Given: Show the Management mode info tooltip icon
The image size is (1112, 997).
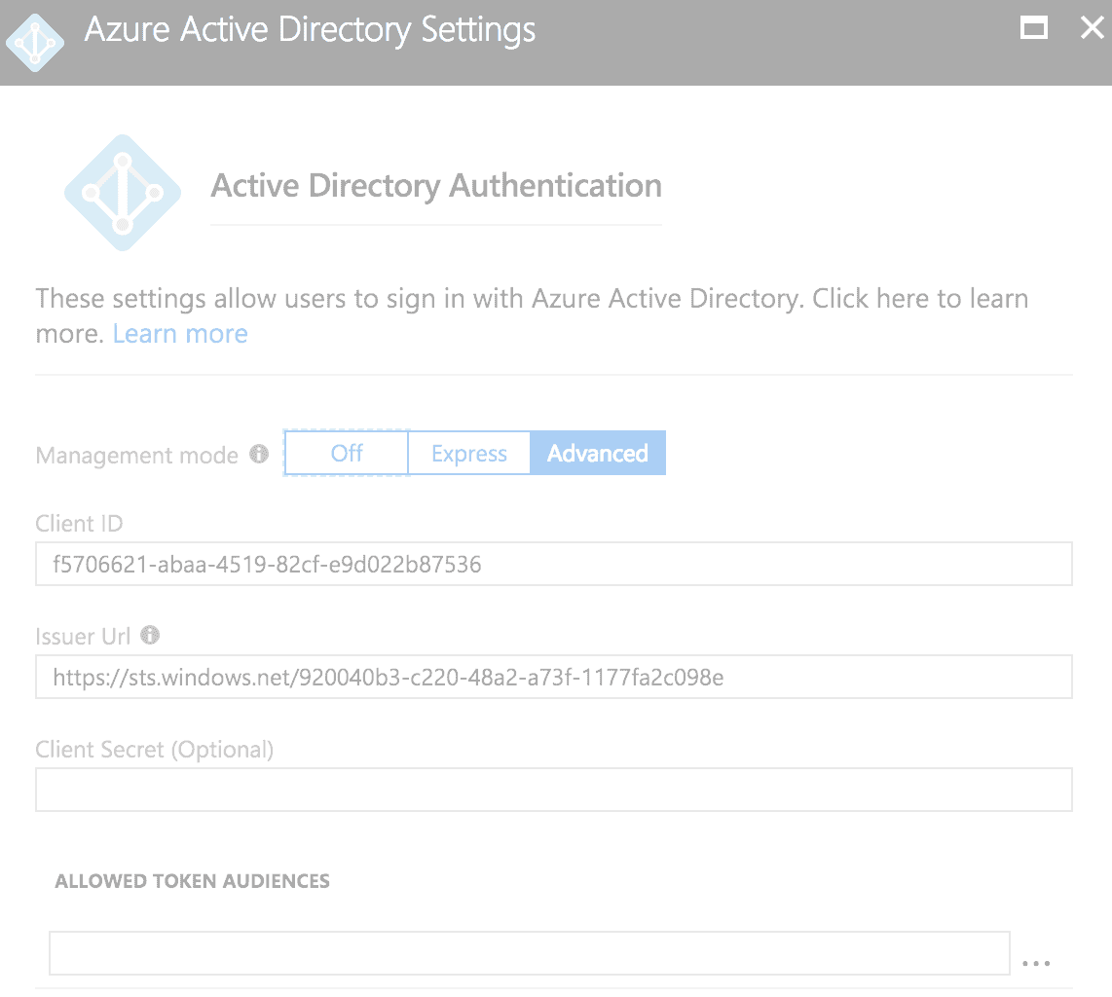Looking at the screenshot, I should pyautogui.click(x=259, y=454).
